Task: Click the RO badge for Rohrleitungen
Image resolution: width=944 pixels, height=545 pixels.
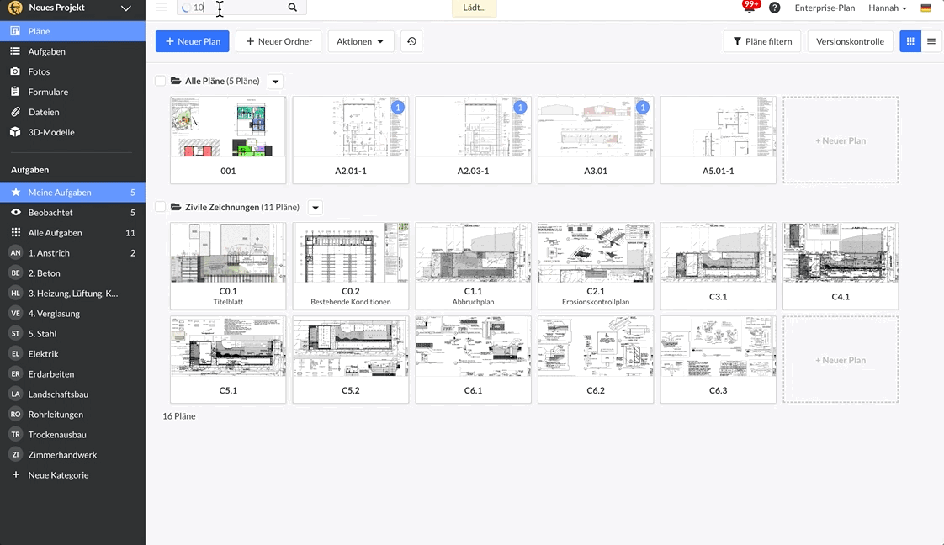Action: tap(16, 415)
